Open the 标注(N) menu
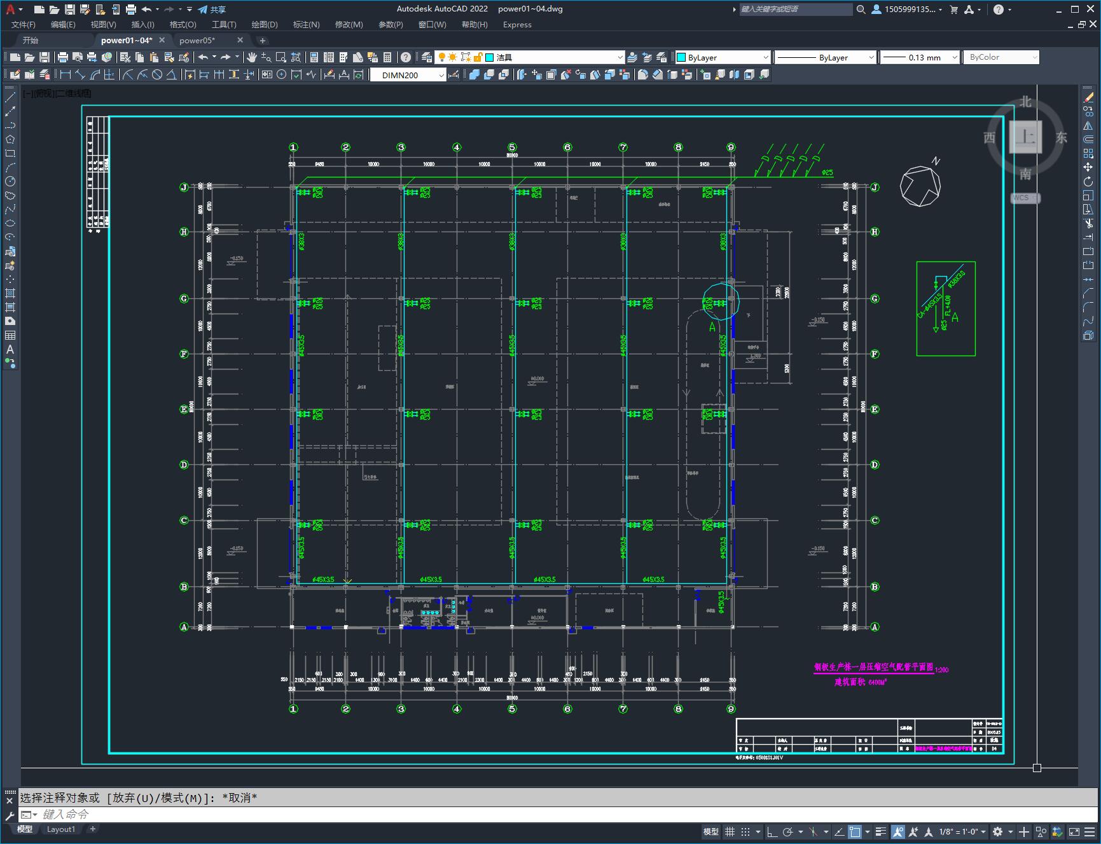1101x844 pixels. pyautogui.click(x=306, y=24)
